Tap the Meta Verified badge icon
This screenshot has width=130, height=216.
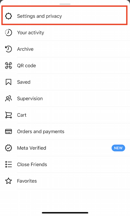pos(8,148)
